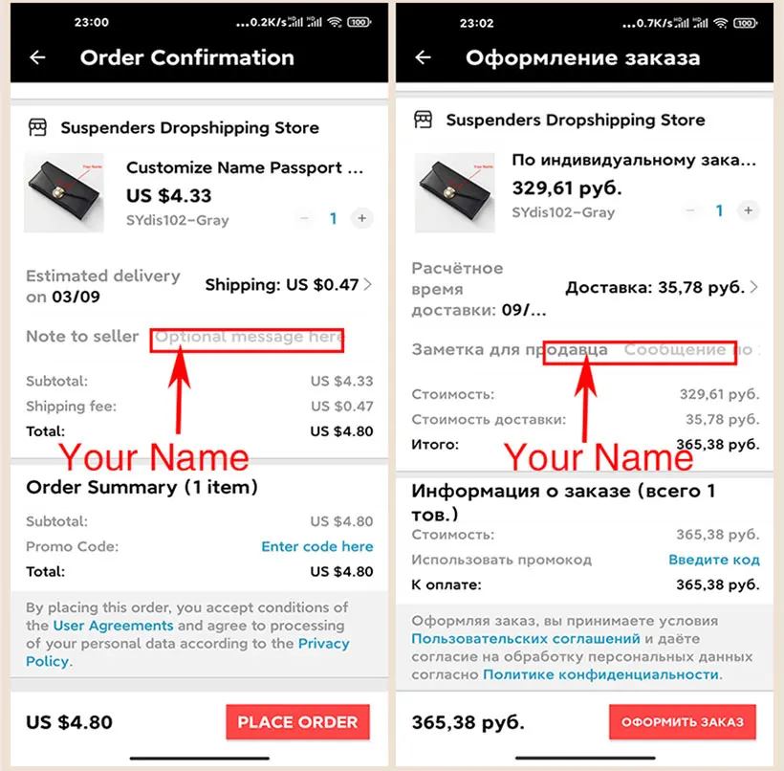784x771 pixels.
Task: Increase quantity with plus on English screen
Action: pyautogui.click(x=362, y=218)
